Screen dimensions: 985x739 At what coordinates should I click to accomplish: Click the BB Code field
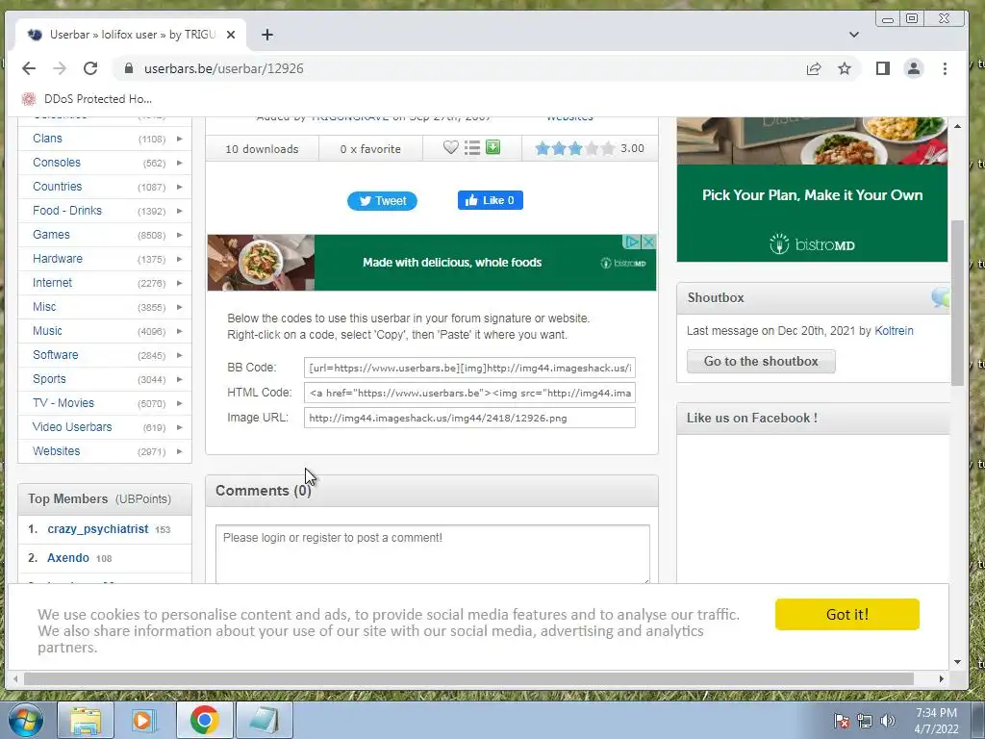point(469,368)
